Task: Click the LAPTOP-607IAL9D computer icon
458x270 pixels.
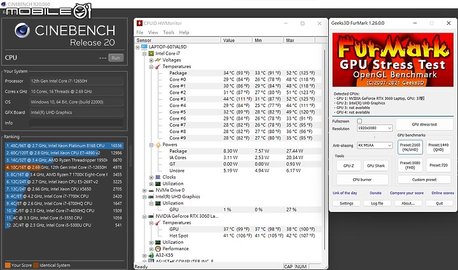Action: (x=144, y=46)
